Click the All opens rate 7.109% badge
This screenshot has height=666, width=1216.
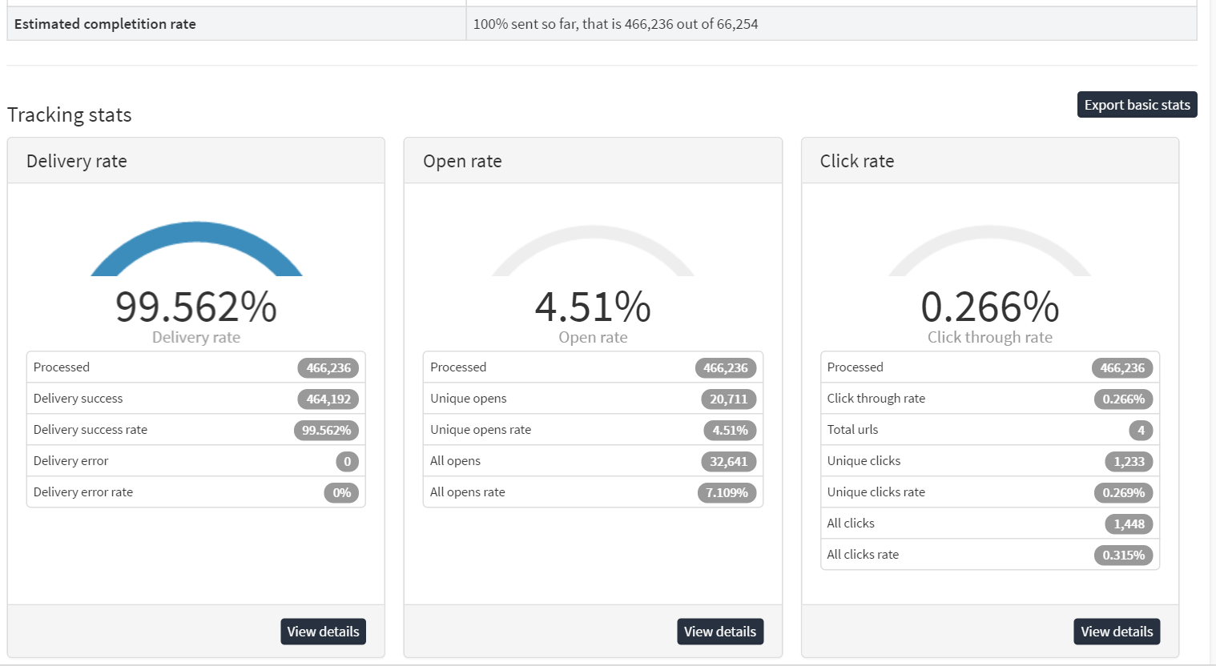tap(727, 492)
